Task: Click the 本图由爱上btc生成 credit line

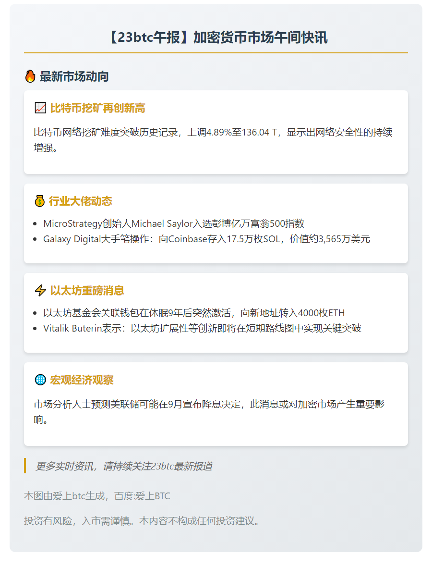Action: (x=97, y=496)
